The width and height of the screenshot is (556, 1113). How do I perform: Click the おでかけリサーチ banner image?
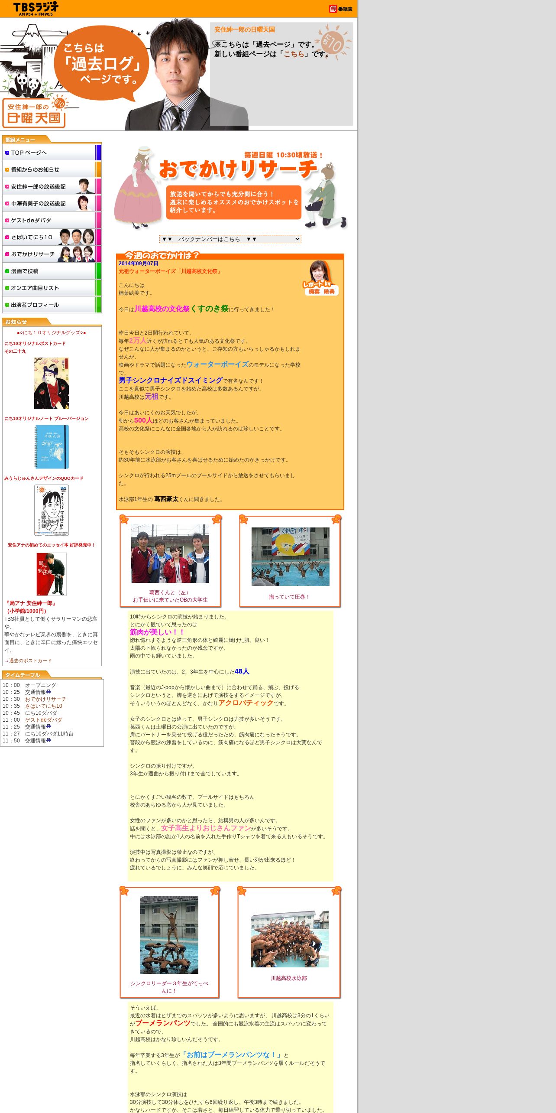point(230,188)
